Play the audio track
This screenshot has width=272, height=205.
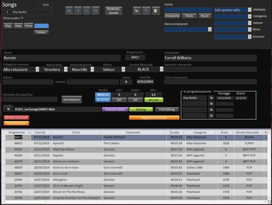[x=8, y=26]
